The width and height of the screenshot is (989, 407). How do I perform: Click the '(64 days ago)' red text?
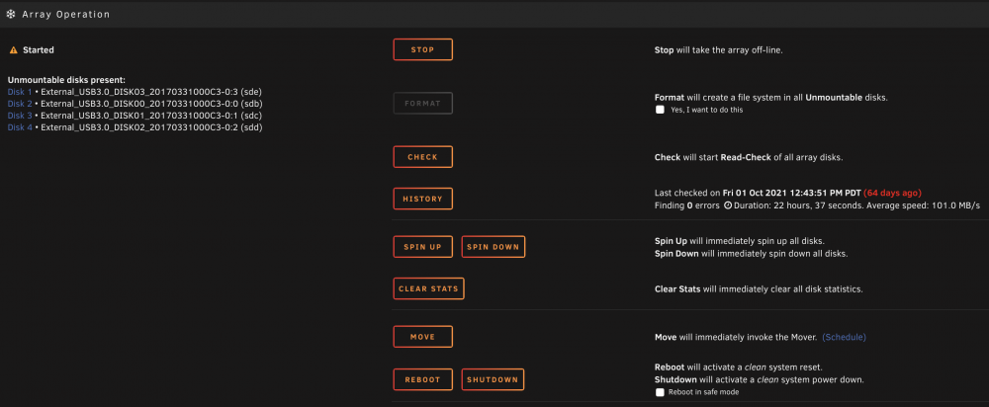892,193
